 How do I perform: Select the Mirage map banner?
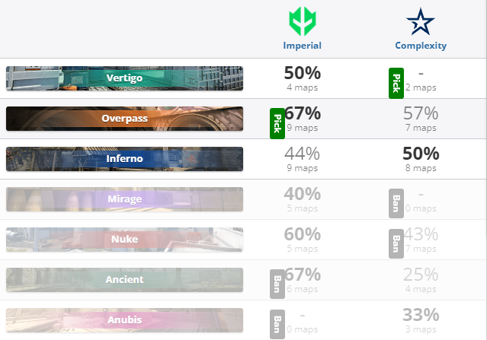tap(124, 199)
